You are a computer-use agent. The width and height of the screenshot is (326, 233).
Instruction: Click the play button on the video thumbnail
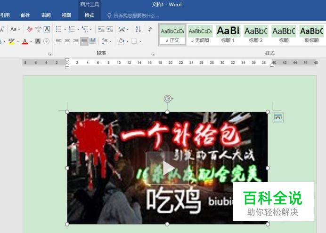pos(167,168)
